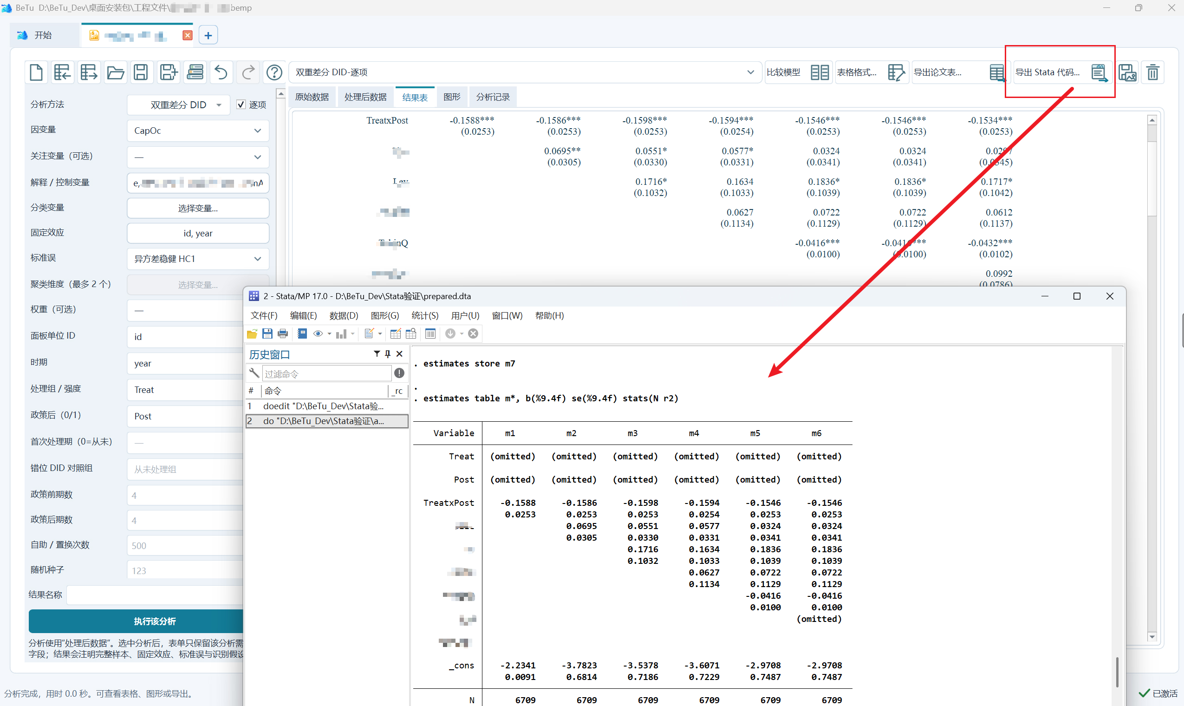Click the import table icon in BeTu toolbar
The height and width of the screenshot is (706, 1184).
[62, 72]
